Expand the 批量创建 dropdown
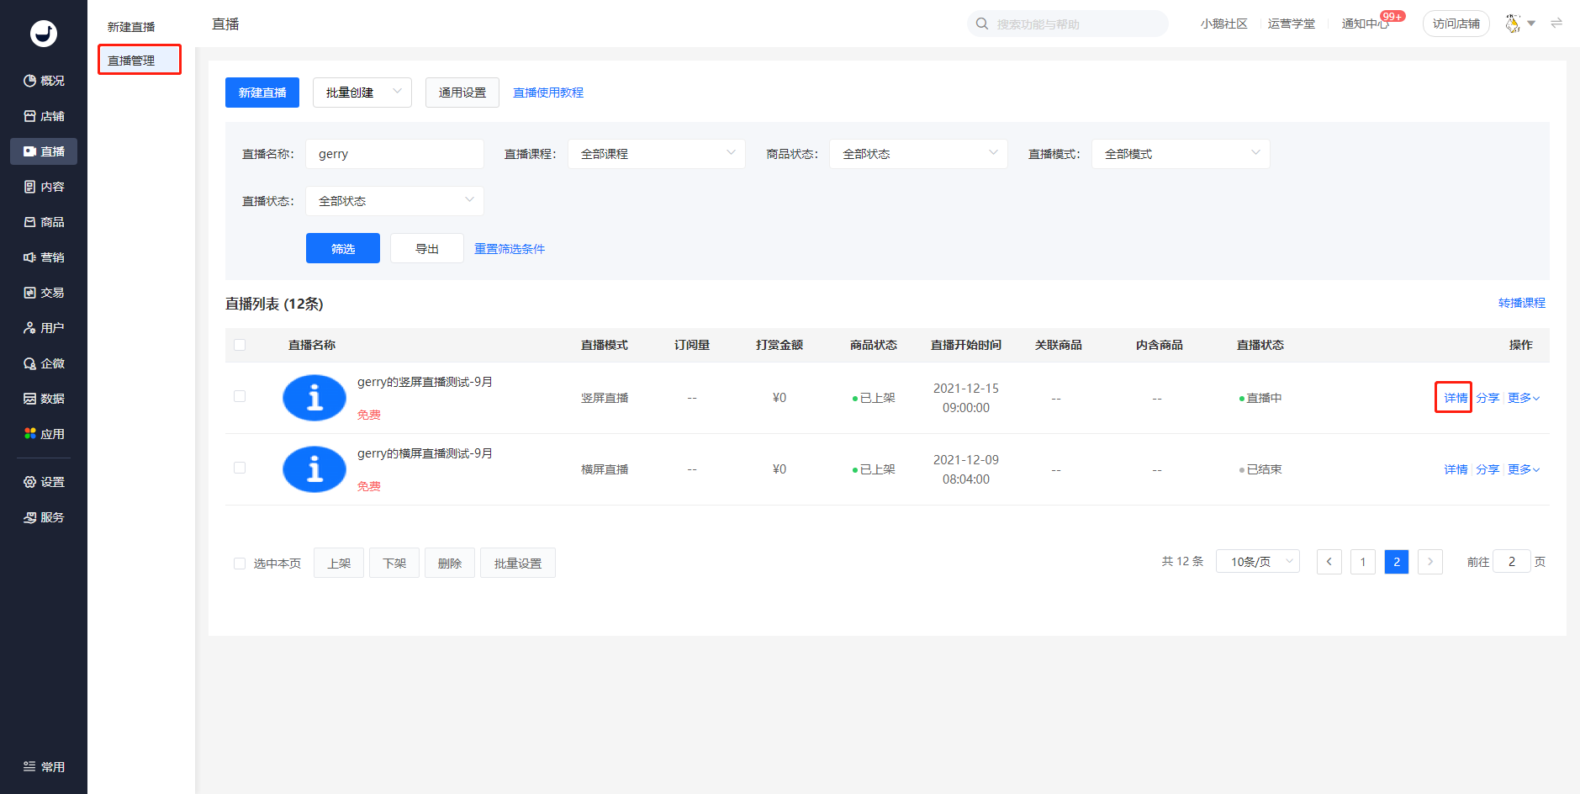The image size is (1580, 794). (x=362, y=93)
